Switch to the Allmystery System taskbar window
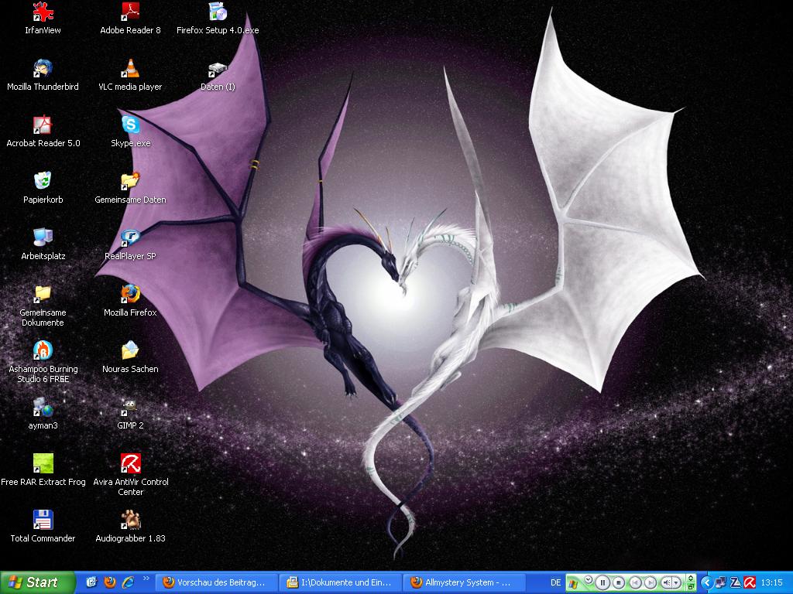Image resolution: width=793 pixels, height=594 pixels. click(x=465, y=582)
